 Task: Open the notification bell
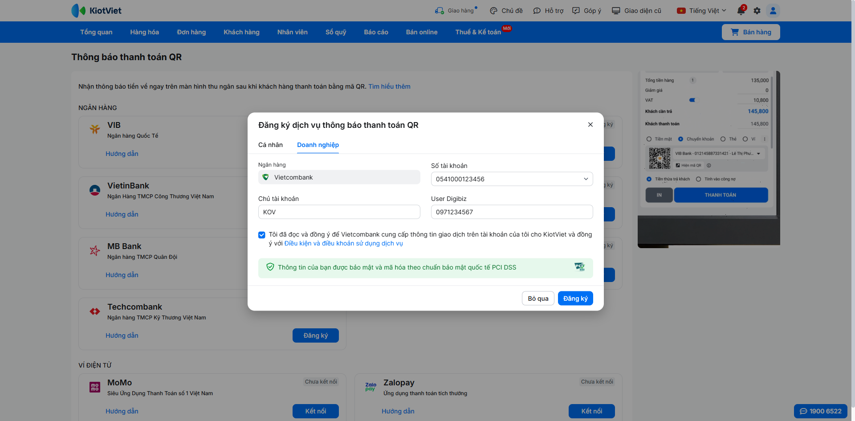(741, 11)
